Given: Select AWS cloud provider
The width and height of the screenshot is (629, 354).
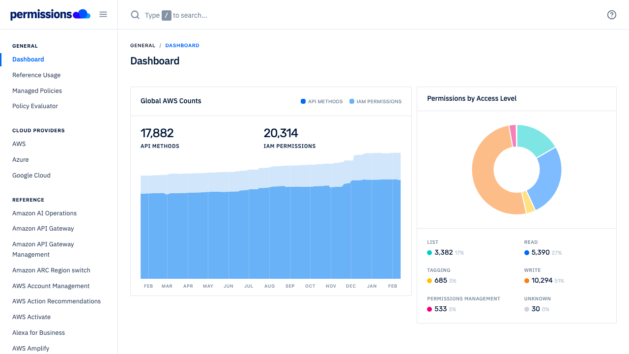Looking at the screenshot, I should (x=19, y=144).
